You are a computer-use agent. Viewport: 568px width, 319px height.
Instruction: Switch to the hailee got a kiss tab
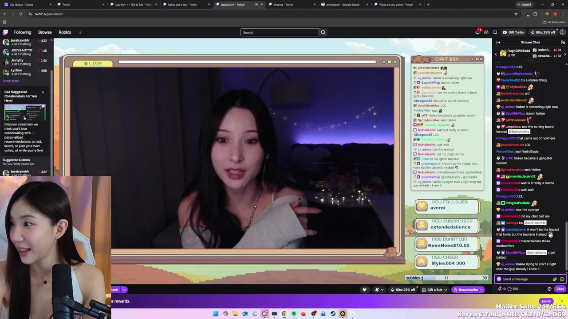[186, 4]
